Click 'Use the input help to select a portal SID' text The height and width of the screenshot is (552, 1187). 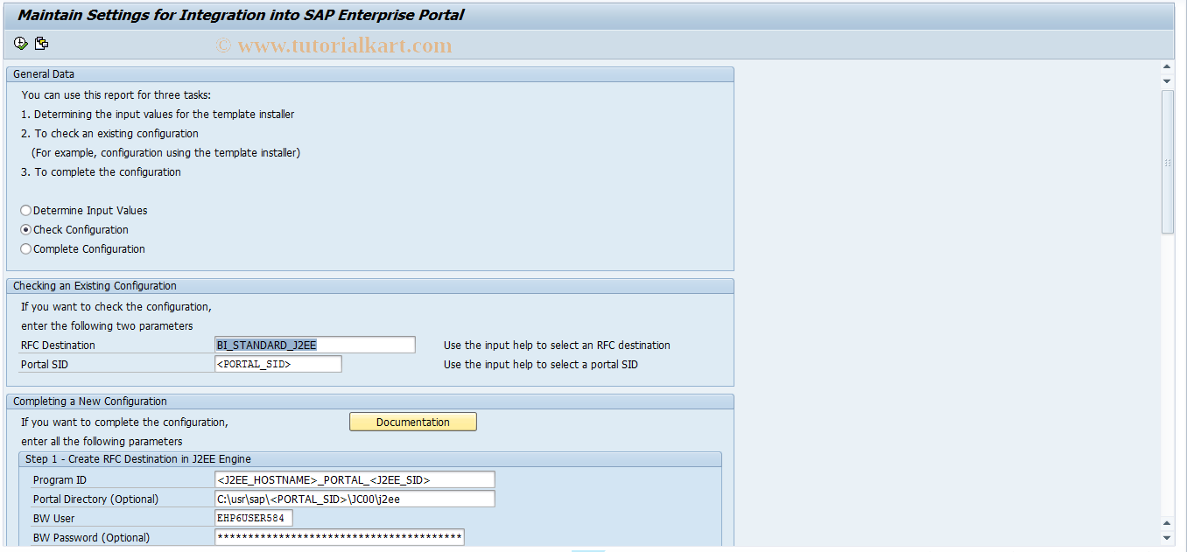point(541,365)
